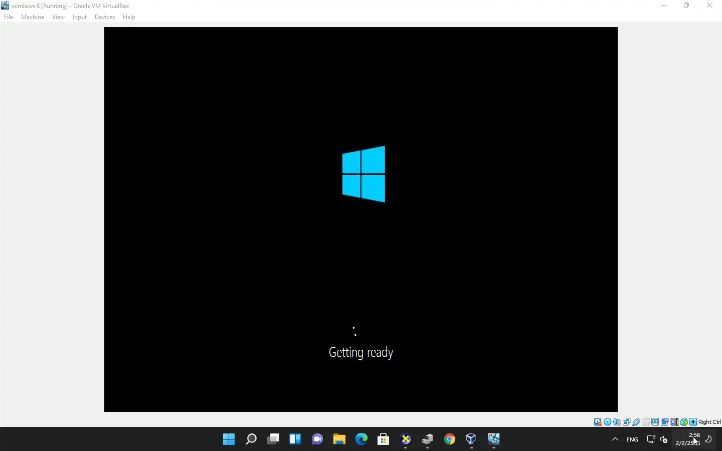Click the recording status indicator icon
The image size is (722, 451).
point(664,422)
